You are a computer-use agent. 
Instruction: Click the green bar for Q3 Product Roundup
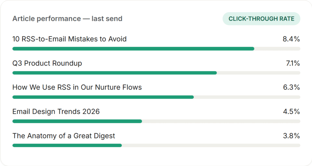pos(115,73)
